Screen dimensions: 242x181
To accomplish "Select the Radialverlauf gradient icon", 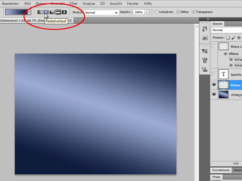I will tap(46, 12).
